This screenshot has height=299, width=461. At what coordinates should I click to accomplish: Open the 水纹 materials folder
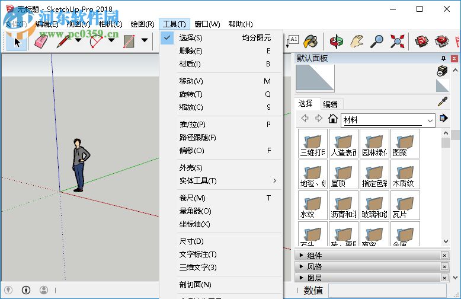(312, 205)
